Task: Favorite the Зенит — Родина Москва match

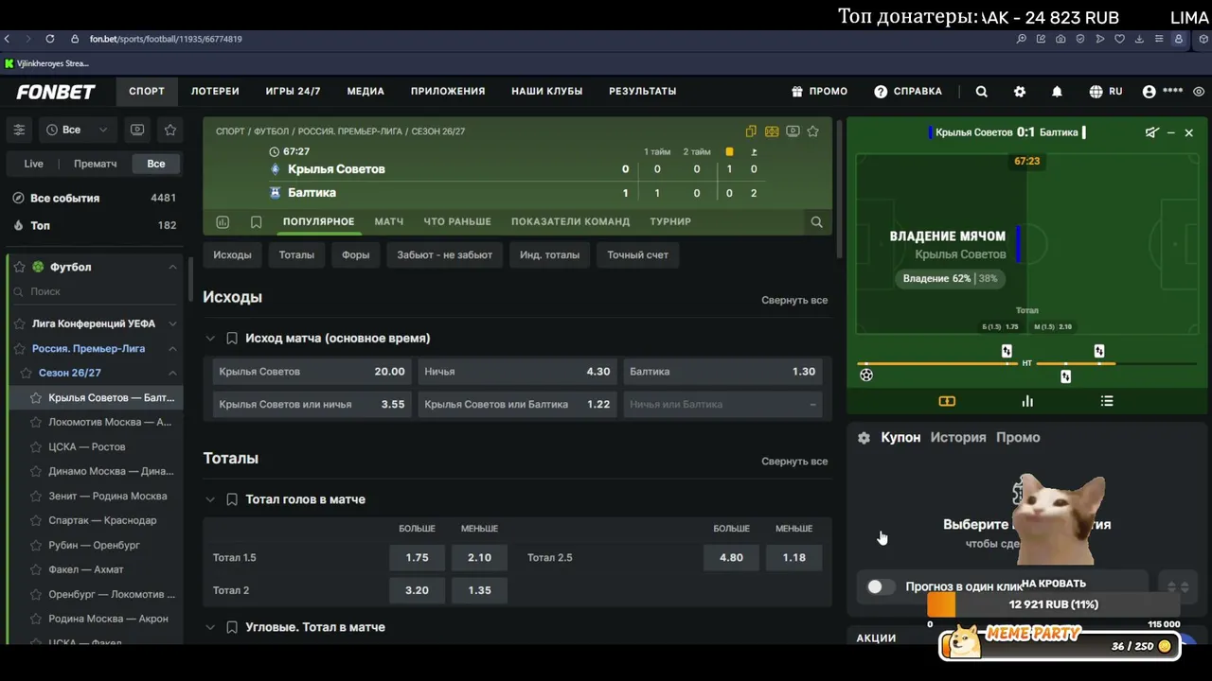Action: 36,497
